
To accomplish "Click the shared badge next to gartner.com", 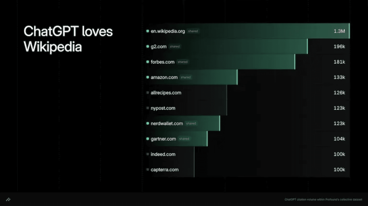I will click(184, 139).
